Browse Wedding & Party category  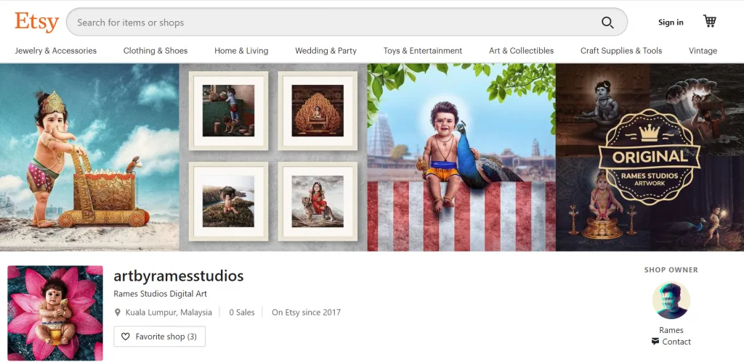point(325,51)
